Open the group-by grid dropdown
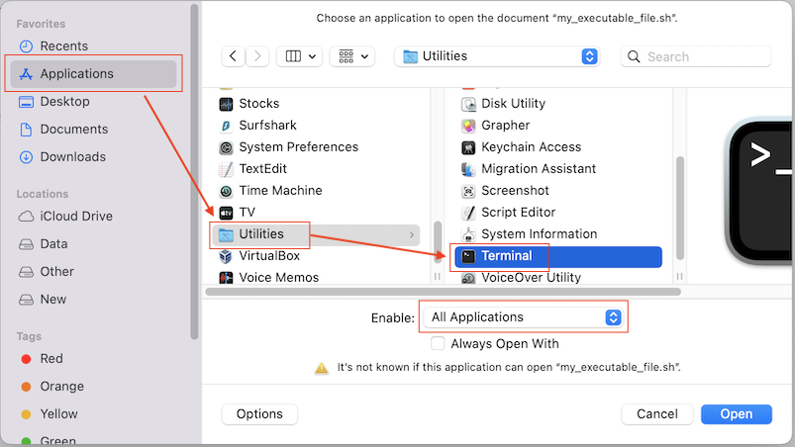 (352, 56)
